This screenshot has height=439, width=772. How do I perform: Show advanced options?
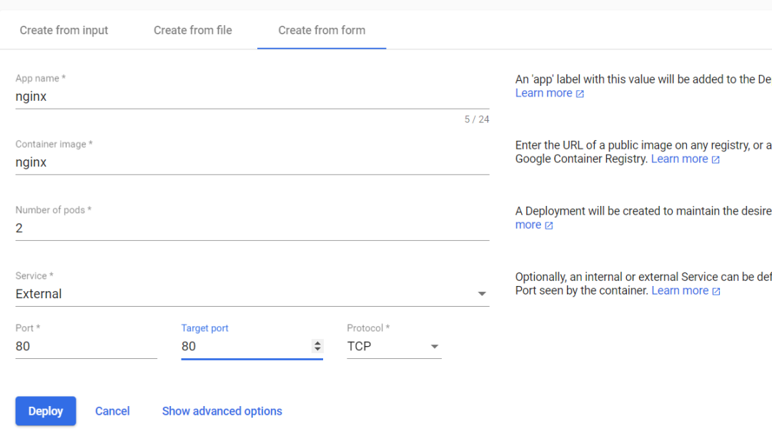tap(222, 411)
